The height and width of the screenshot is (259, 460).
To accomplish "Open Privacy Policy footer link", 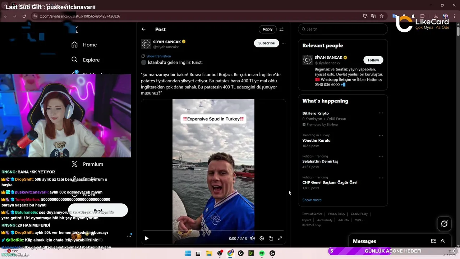I will click(336, 214).
